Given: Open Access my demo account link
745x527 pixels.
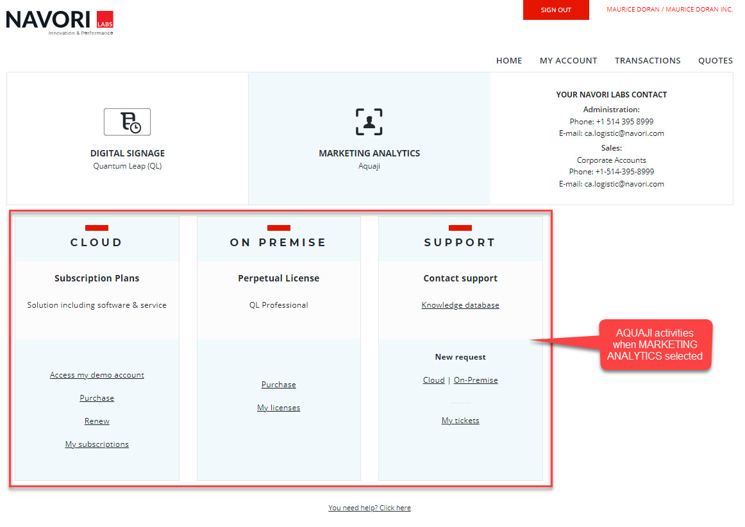Looking at the screenshot, I should 97,375.
